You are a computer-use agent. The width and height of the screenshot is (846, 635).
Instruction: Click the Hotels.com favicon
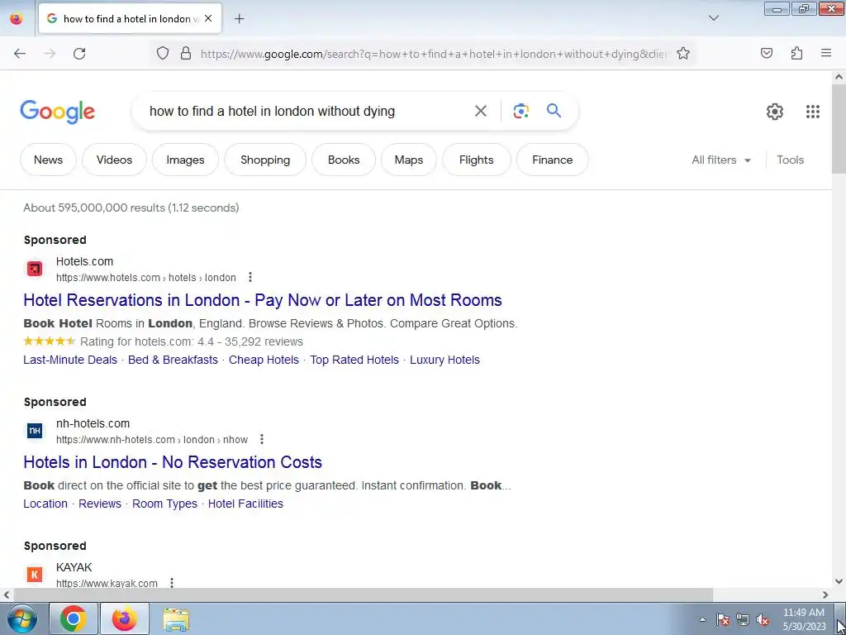click(x=35, y=269)
